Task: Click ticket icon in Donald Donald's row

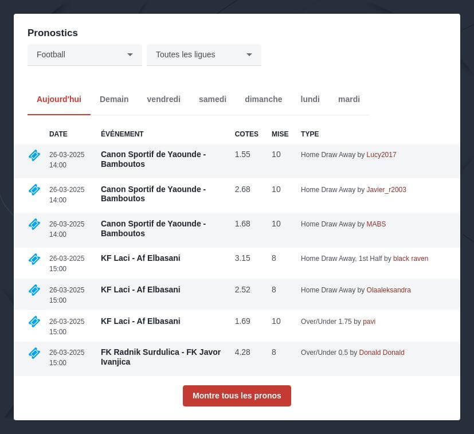Action: tap(34, 353)
